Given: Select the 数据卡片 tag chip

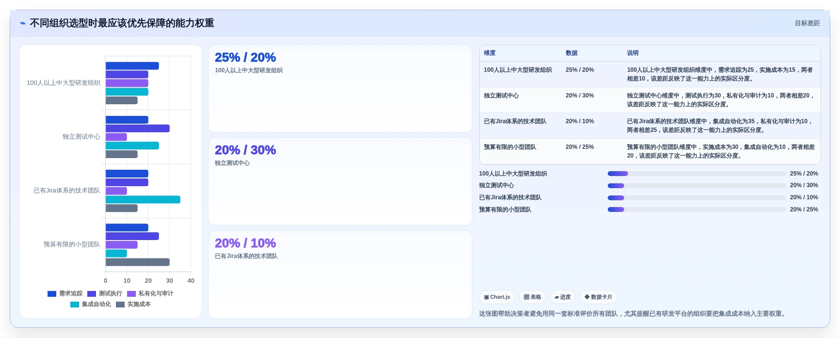Looking at the screenshot, I should click(x=598, y=297).
